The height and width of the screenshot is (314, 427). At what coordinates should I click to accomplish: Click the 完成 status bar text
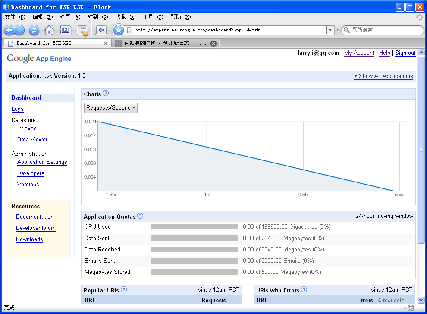coord(9,308)
